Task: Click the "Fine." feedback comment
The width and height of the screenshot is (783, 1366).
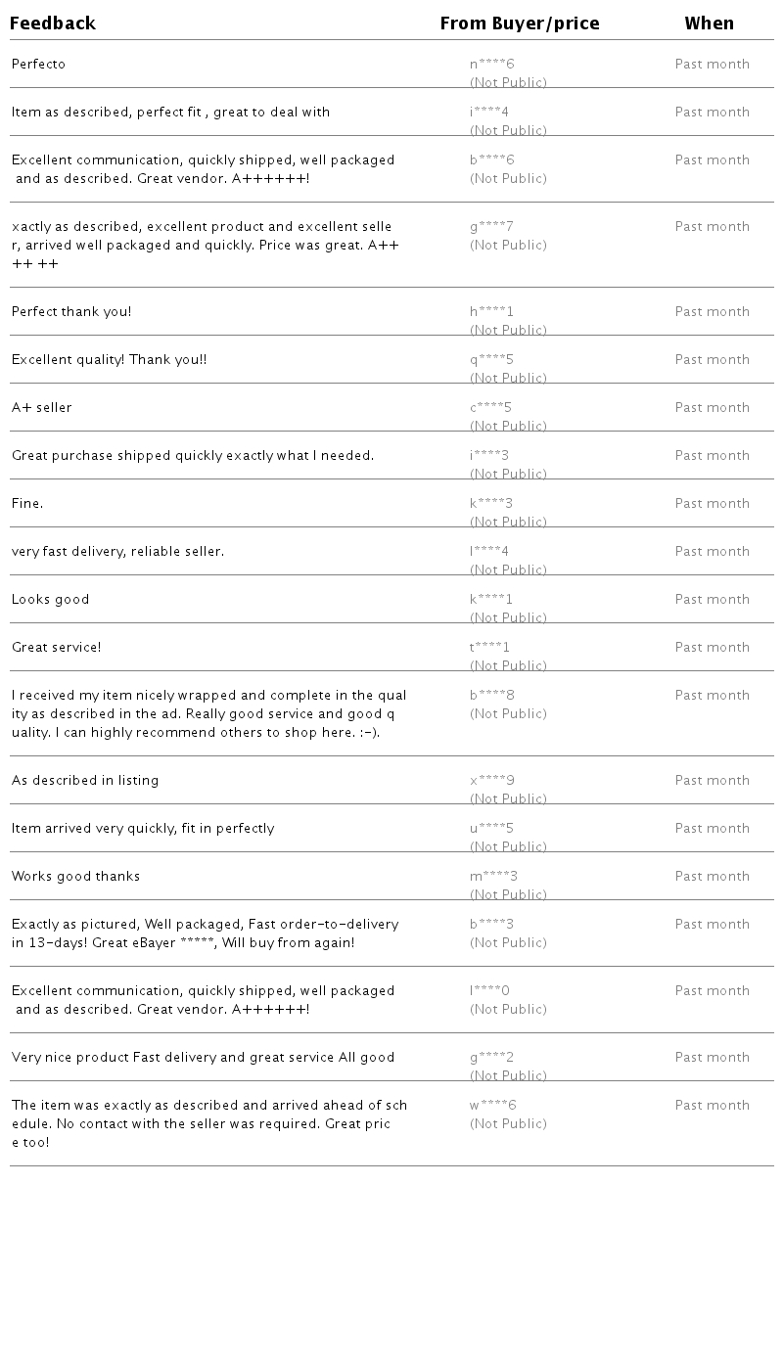Action: pyautogui.click(x=27, y=504)
